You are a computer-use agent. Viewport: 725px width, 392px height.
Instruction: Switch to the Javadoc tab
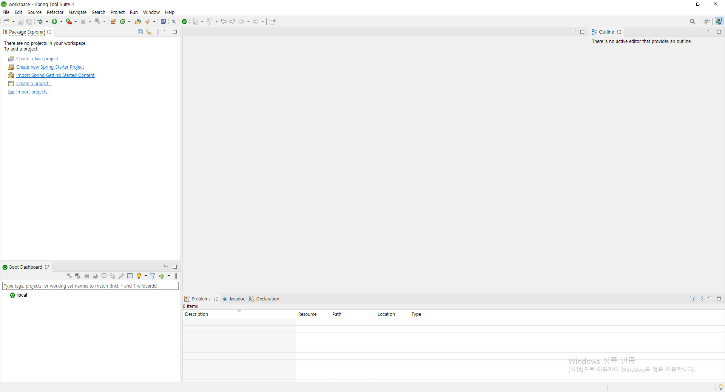(x=234, y=299)
